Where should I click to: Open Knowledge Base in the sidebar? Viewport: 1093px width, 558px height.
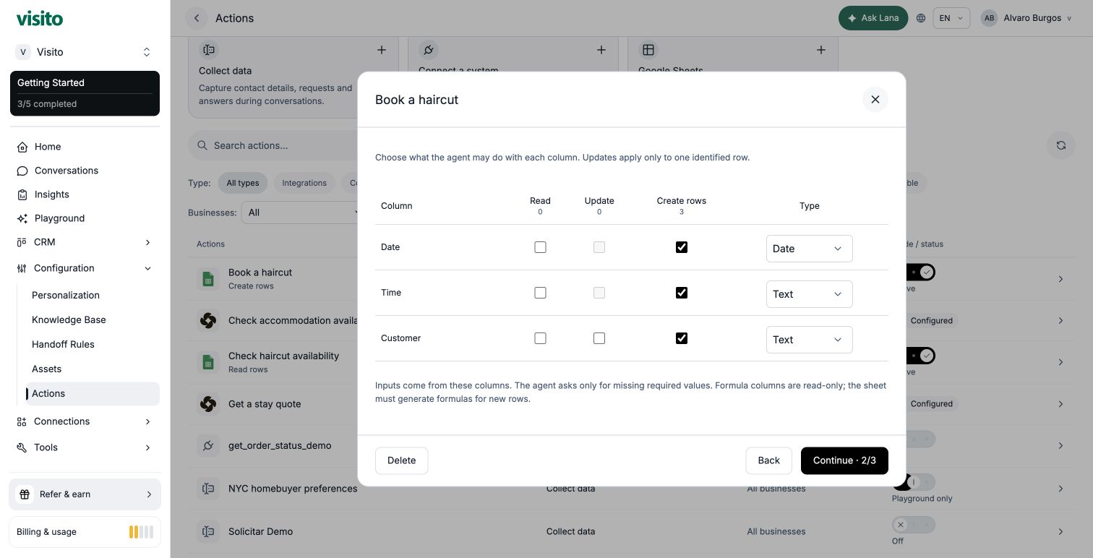coord(69,320)
